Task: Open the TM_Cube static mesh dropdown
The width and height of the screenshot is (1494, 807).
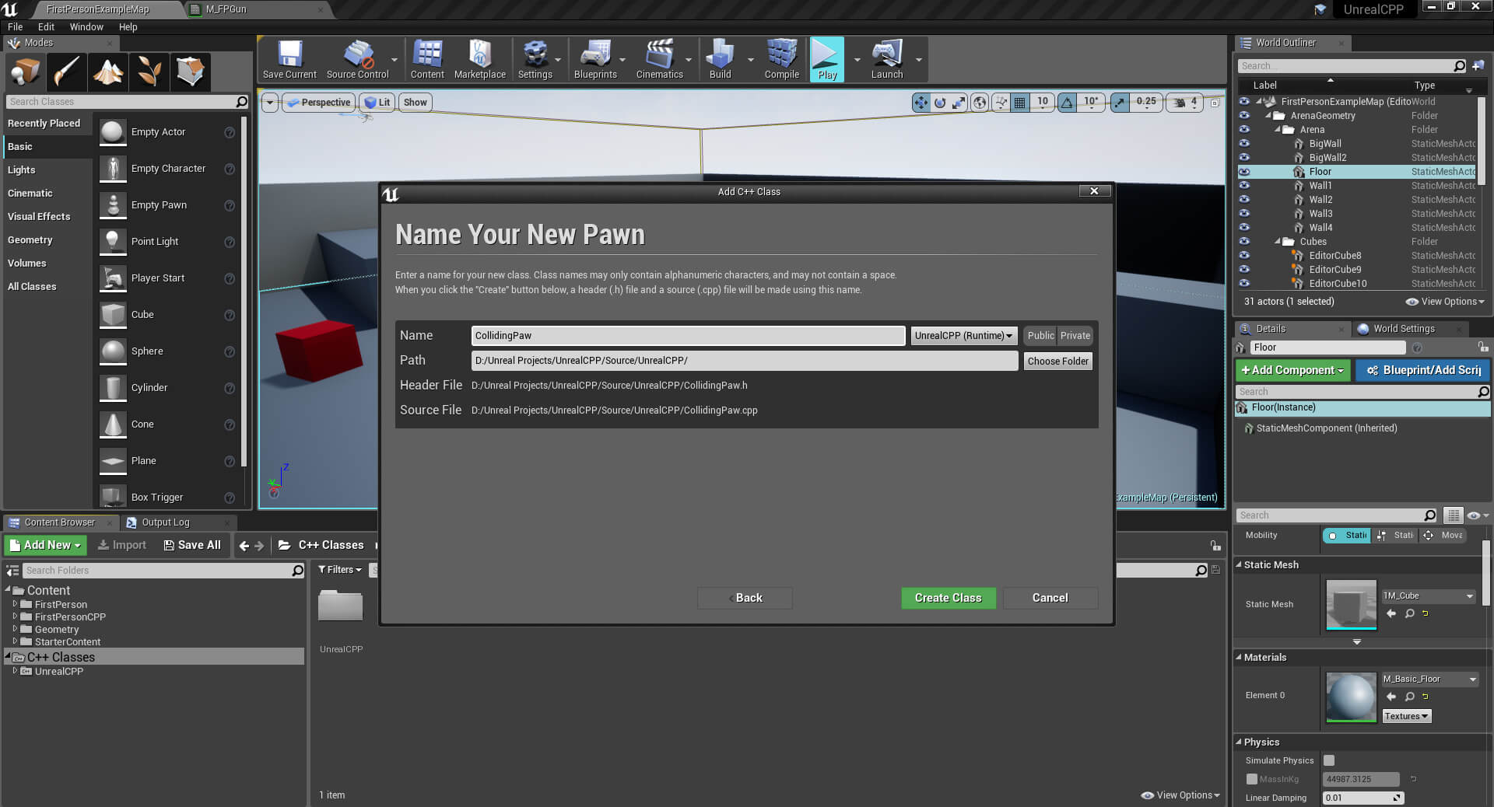Action: point(1429,596)
